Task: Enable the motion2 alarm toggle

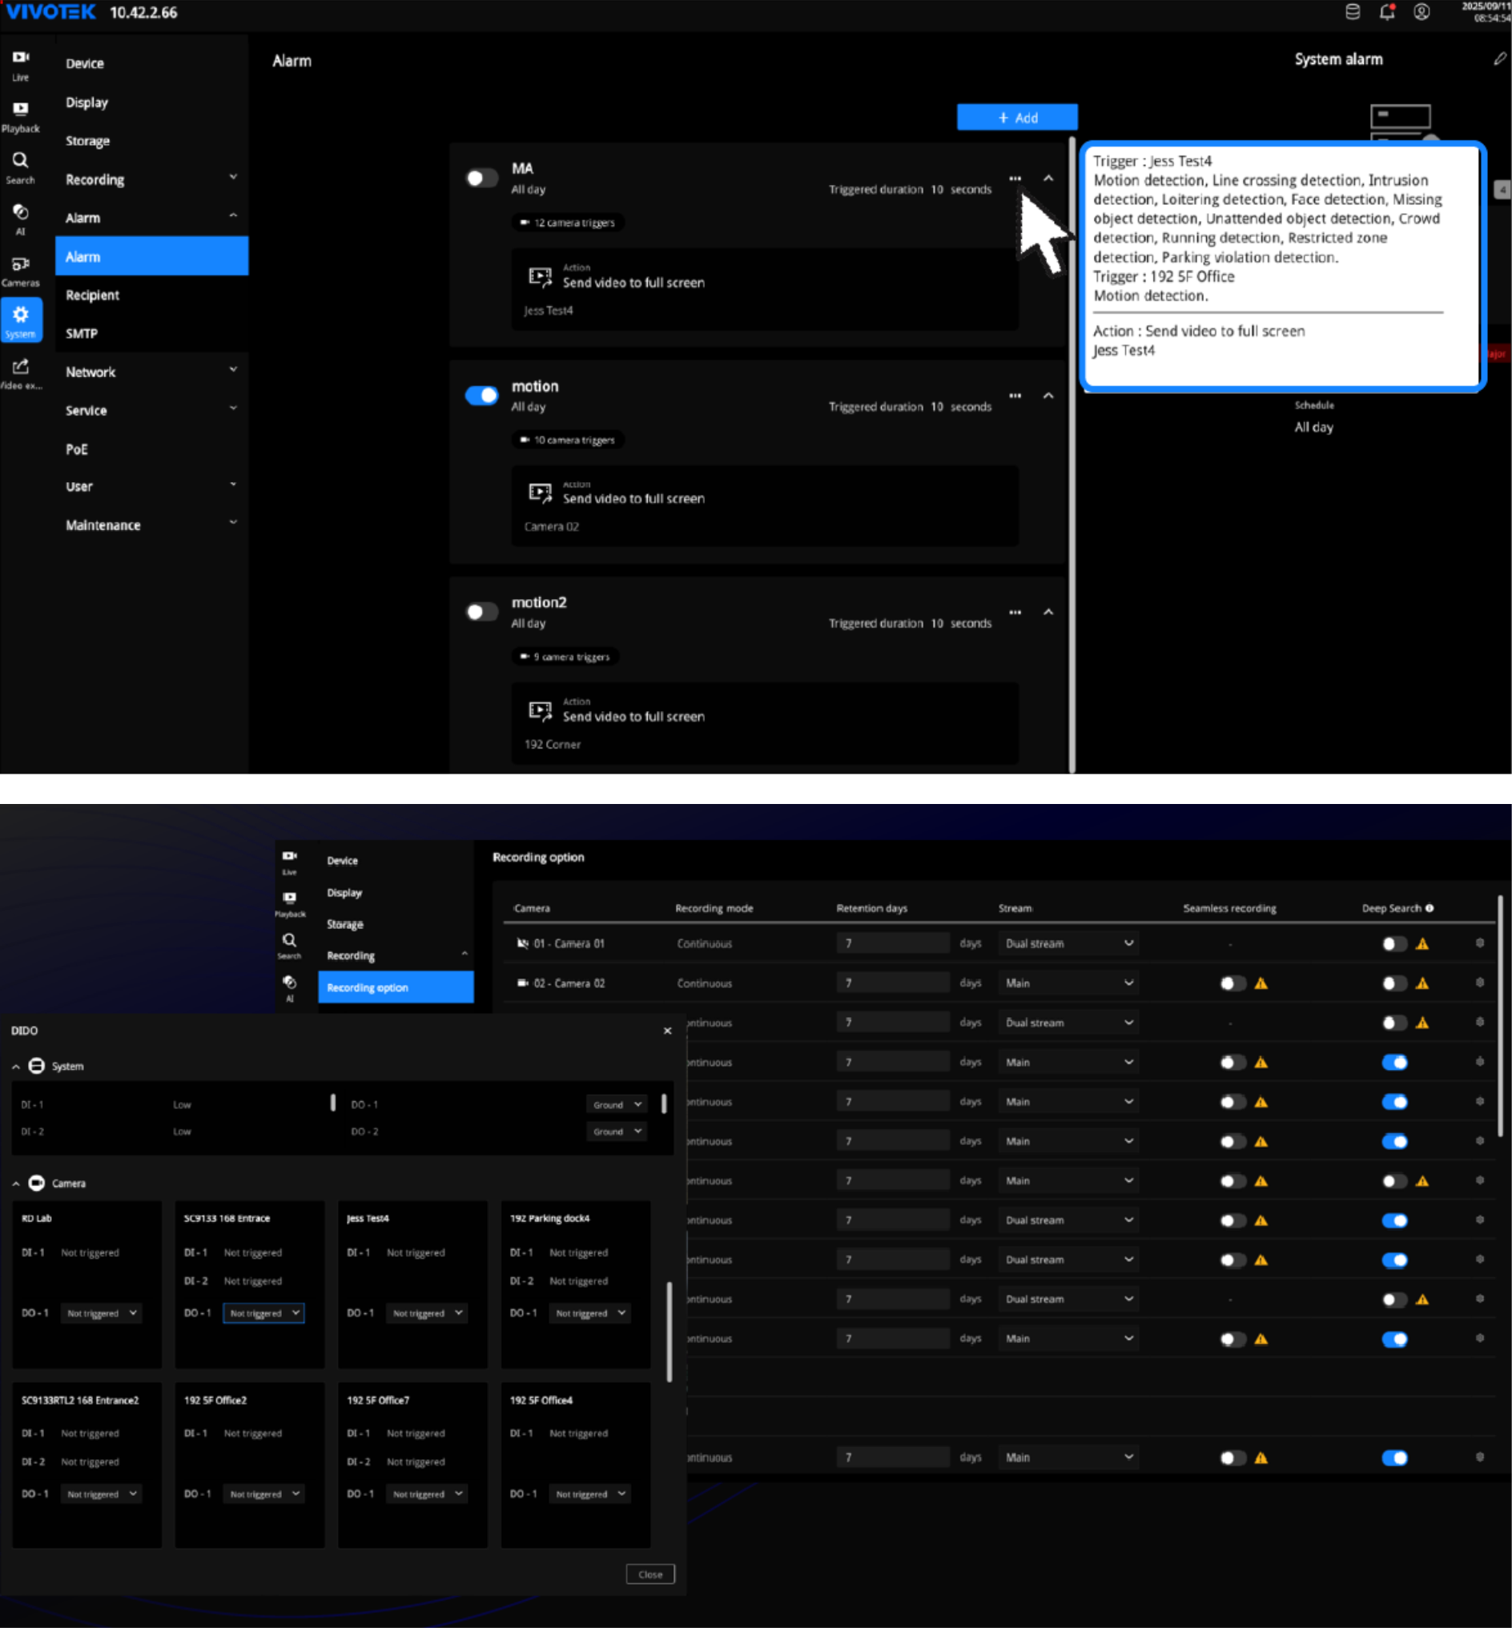Action: (x=482, y=612)
